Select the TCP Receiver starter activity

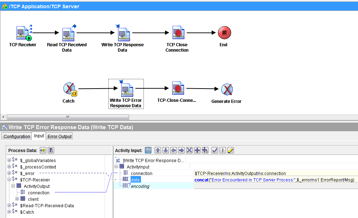click(24, 33)
